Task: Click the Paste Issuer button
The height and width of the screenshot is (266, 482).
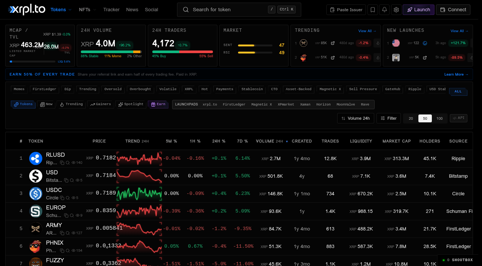Action: [346, 10]
